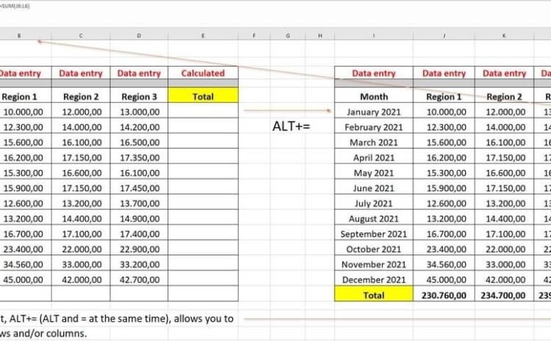Select the 'August 2021' cell

tap(373, 219)
